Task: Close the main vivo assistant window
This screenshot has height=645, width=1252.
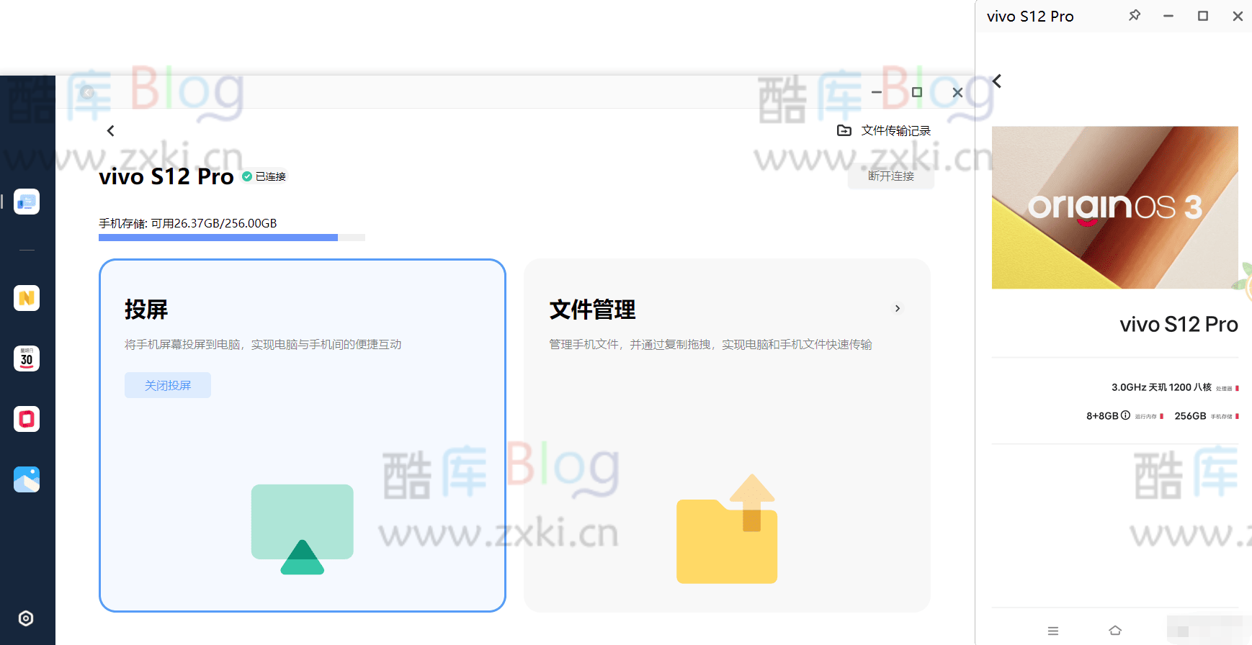Action: coord(957,92)
